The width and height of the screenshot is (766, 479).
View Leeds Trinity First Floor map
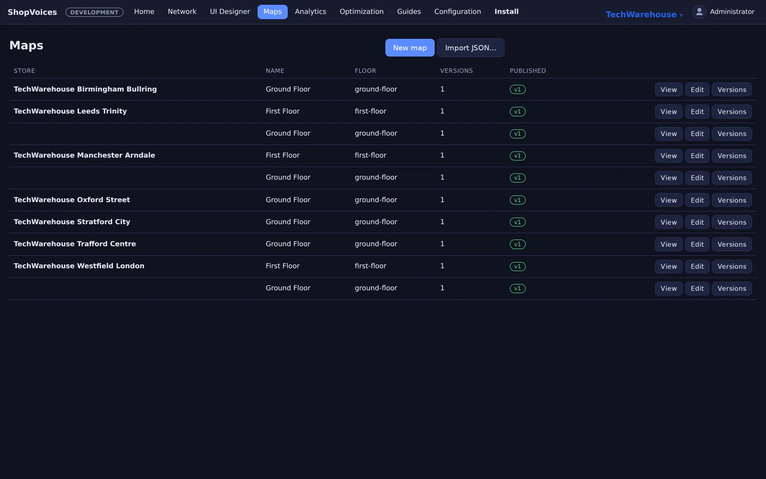click(x=668, y=112)
